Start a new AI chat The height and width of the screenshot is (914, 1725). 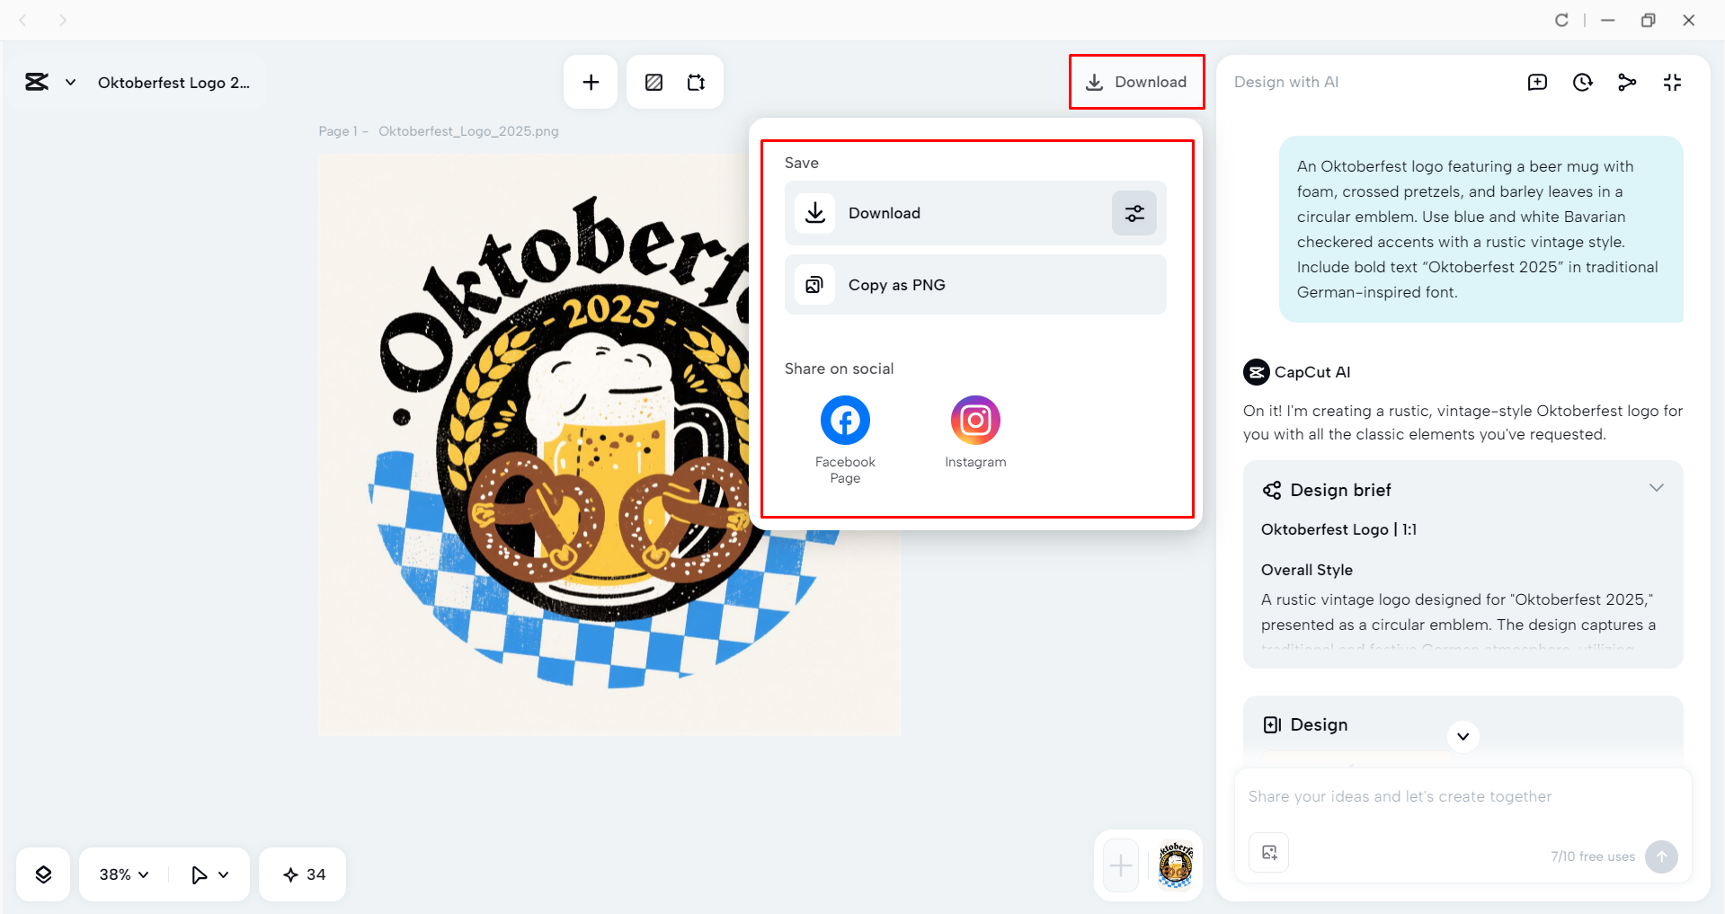pos(1537,83)
